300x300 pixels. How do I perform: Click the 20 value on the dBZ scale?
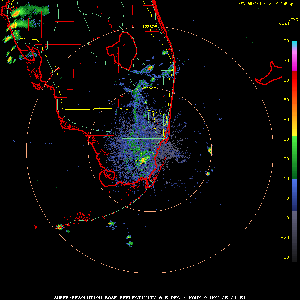pyautogui.click(x=286, y=159)
